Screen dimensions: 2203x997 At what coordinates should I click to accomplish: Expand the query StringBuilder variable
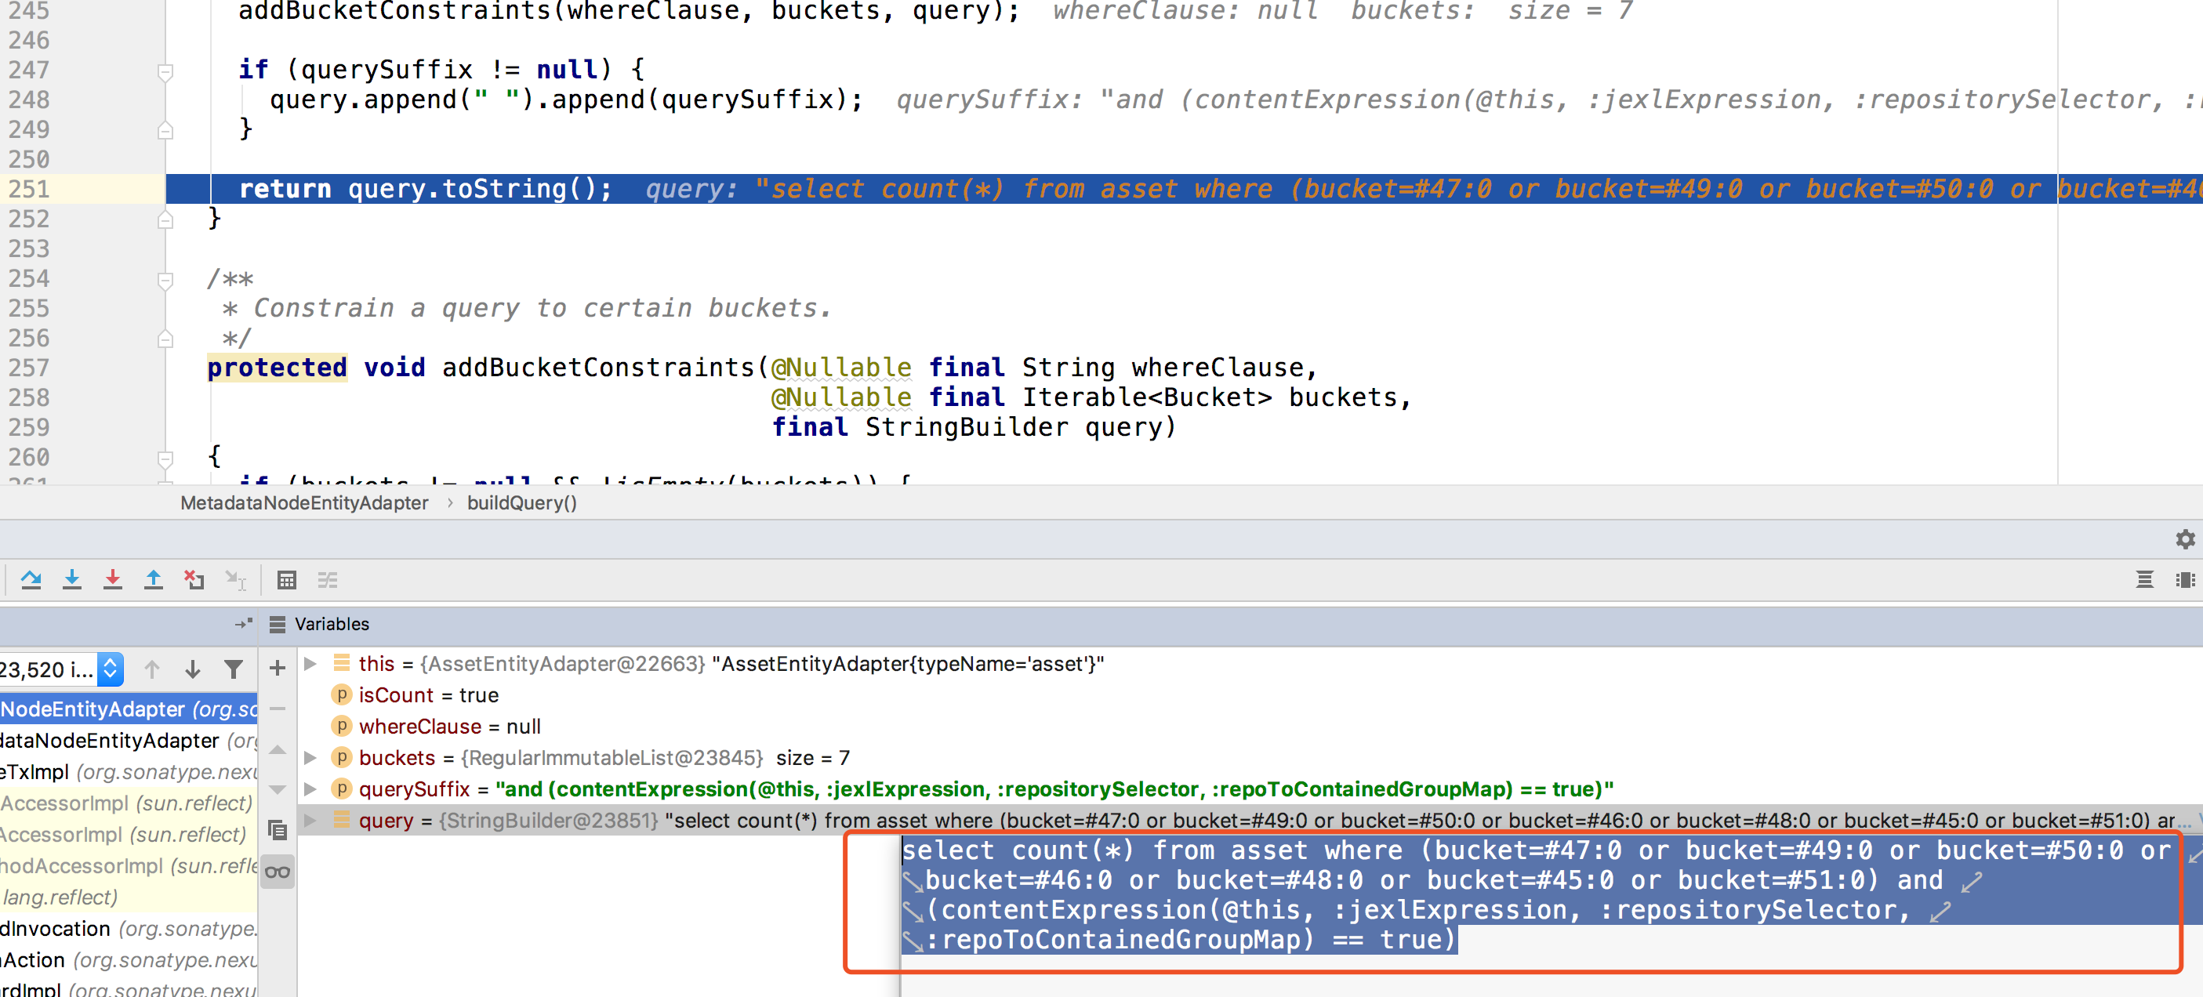pos(310,820)
